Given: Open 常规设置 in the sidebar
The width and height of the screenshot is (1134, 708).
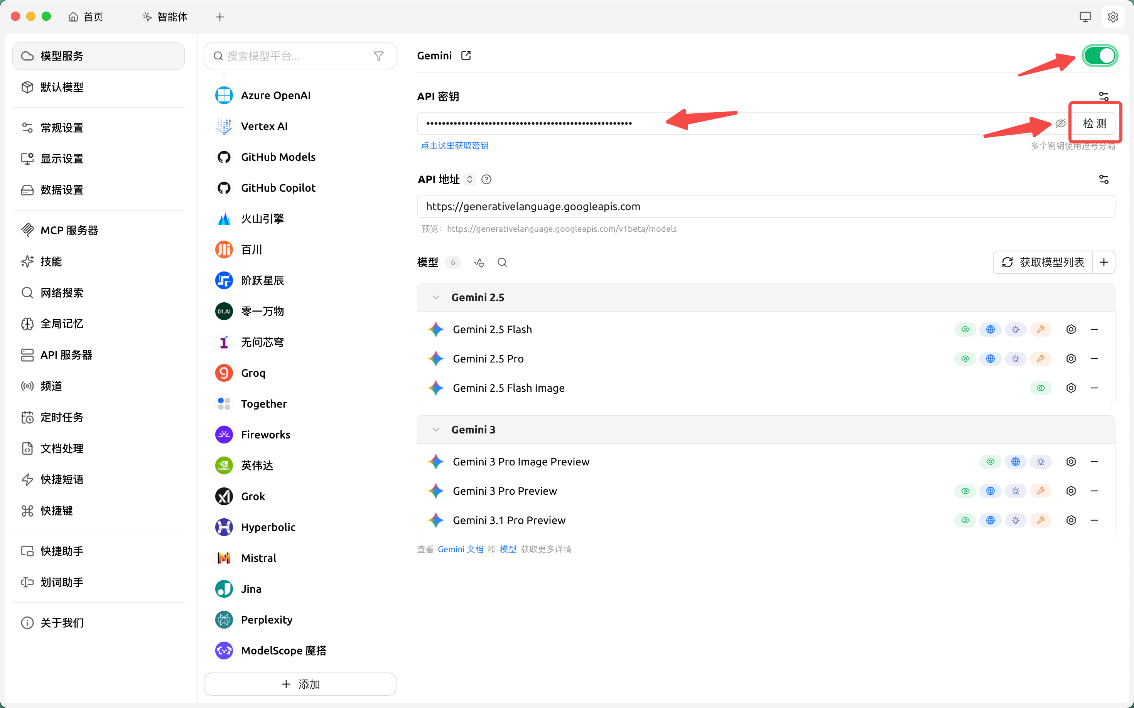Looking at the screenshot, I should pyautogui.click(x=98, y=128).
